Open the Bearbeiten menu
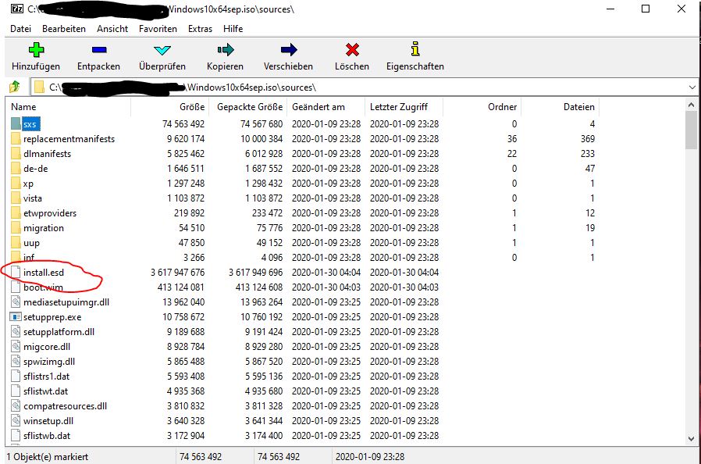 coord(64,29)
